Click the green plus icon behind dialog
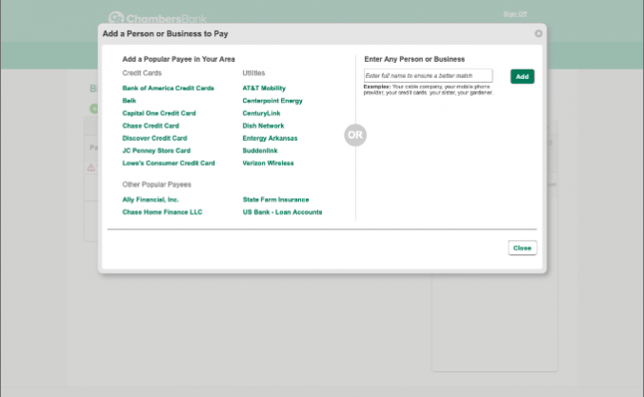The height and width of the screenshot is (397, 644). click(94, 109)
